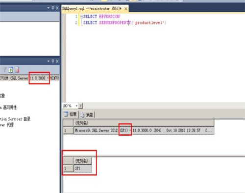Select the SQL Server 11.0.3000 server node
The image size is (245, 193).
click(29, 78)
